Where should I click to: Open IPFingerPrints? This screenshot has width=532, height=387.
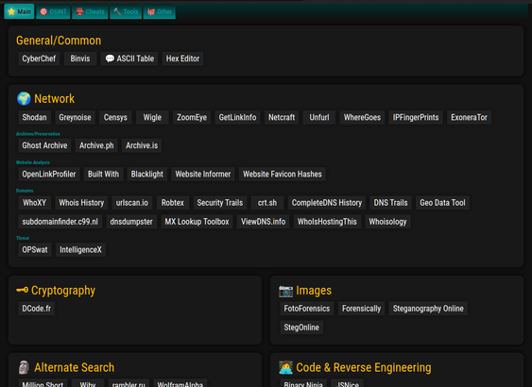coord(416,117)
